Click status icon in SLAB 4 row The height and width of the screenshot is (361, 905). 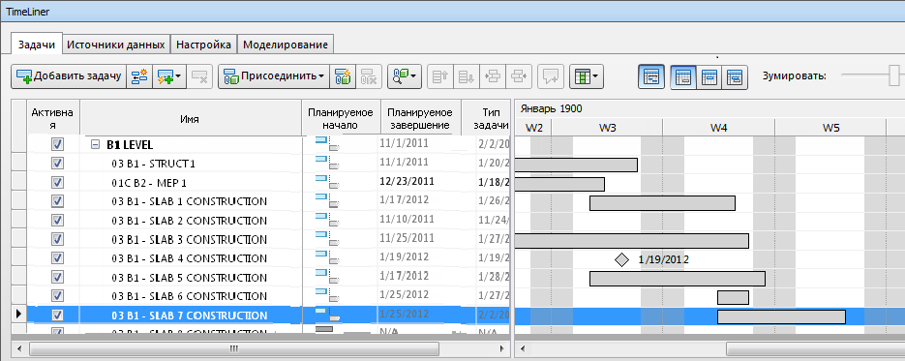click(327, 257)
